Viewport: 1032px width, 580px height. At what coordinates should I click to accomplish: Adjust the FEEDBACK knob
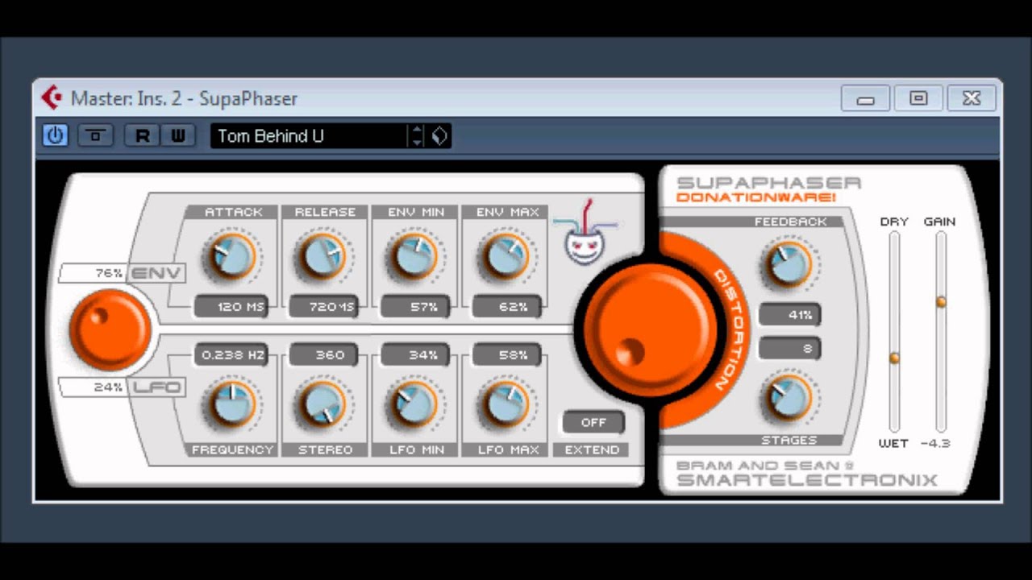tap(789, 264)
